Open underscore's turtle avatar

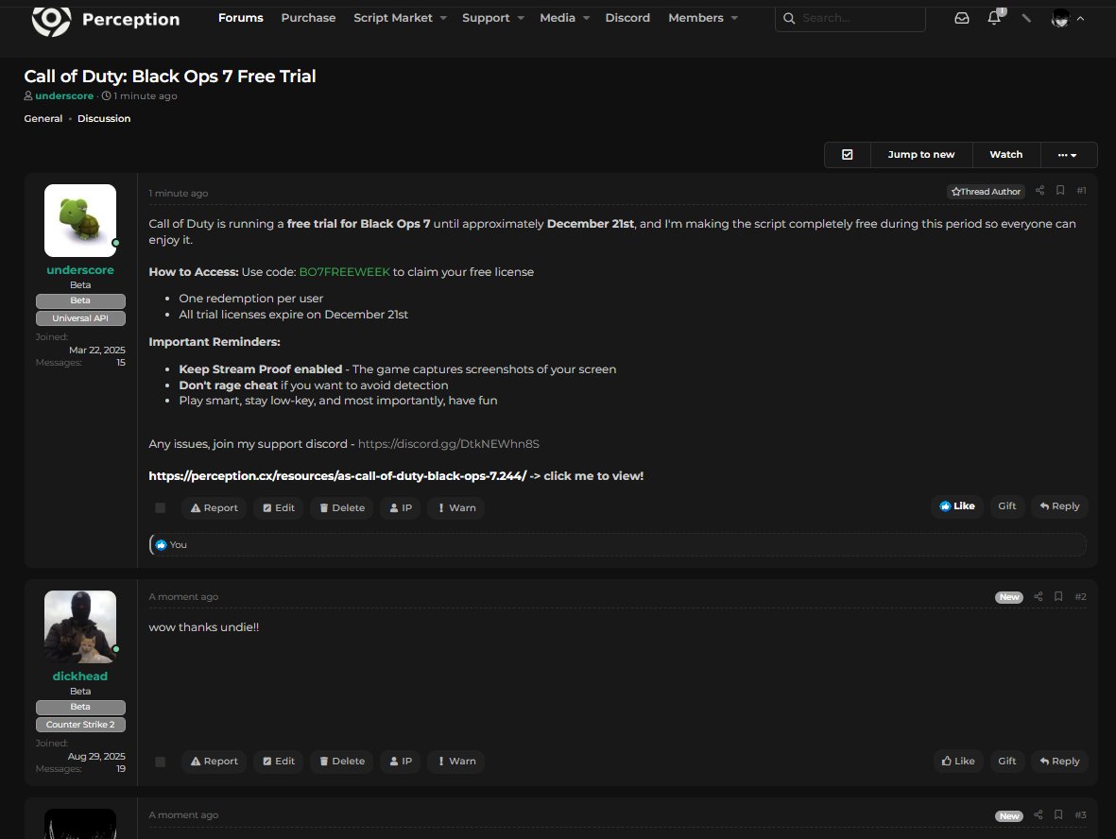point(80,220)
